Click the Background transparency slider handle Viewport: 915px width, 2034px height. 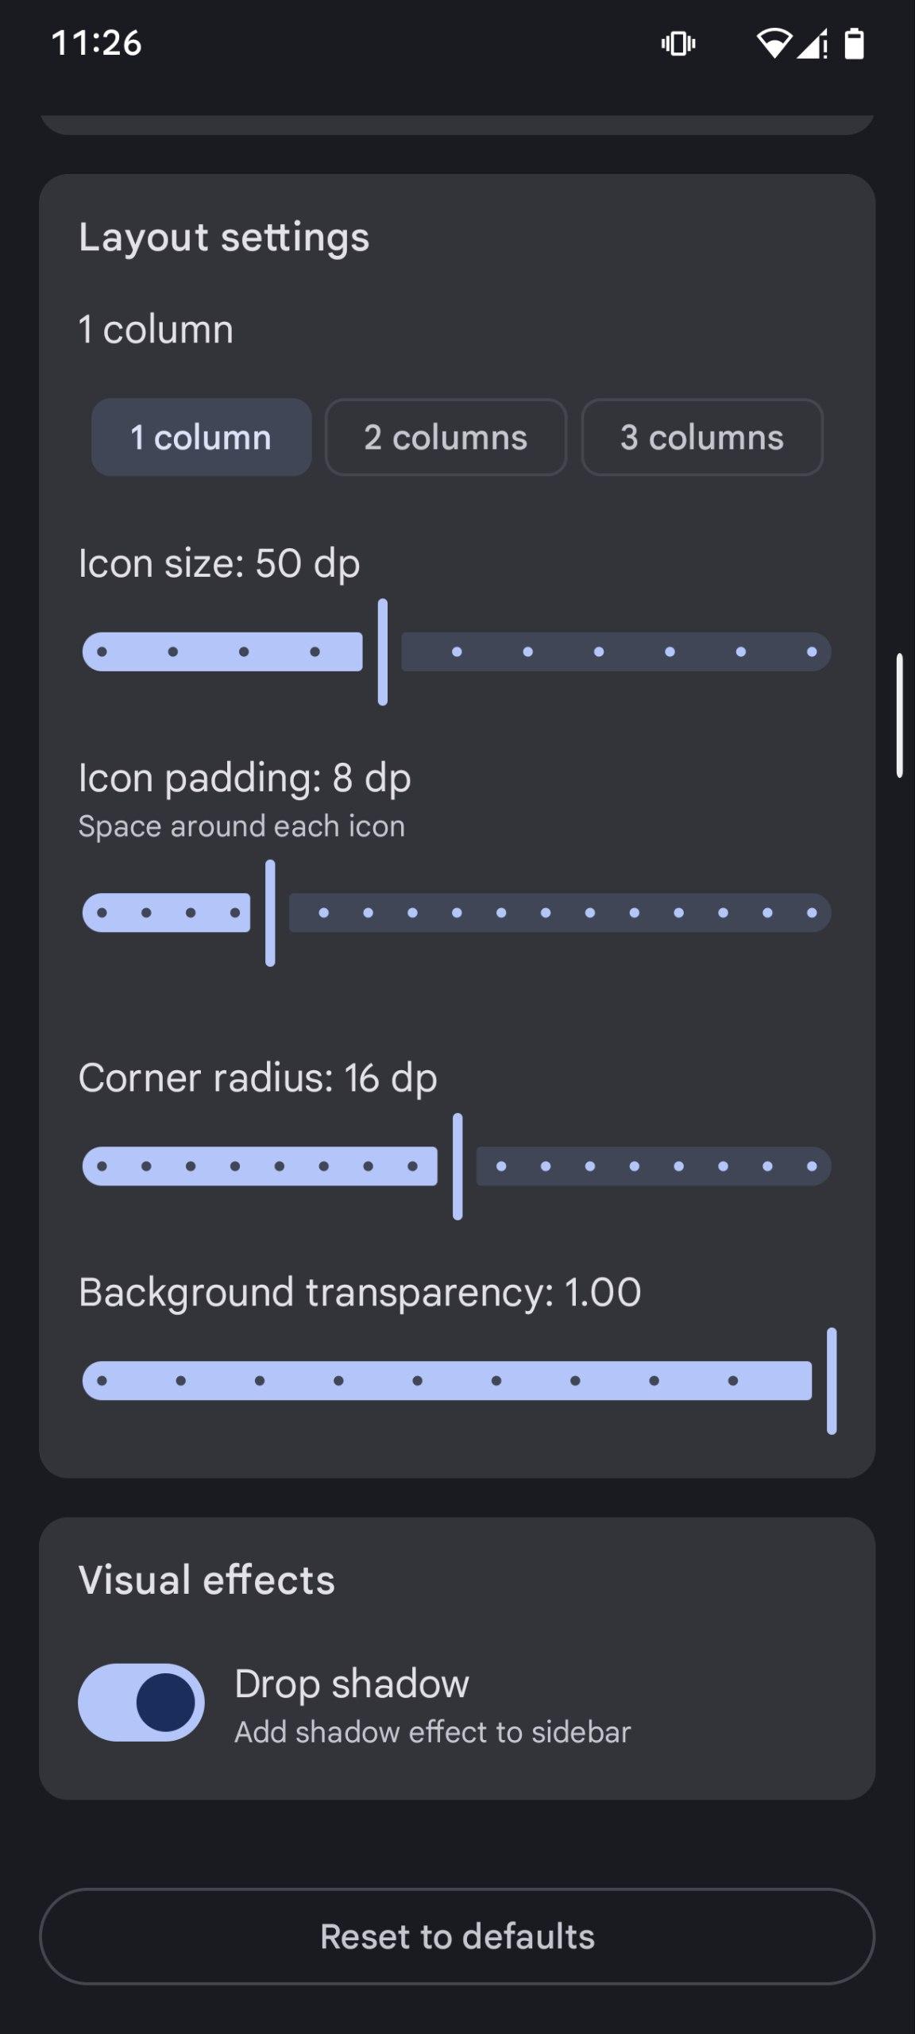832,1381
